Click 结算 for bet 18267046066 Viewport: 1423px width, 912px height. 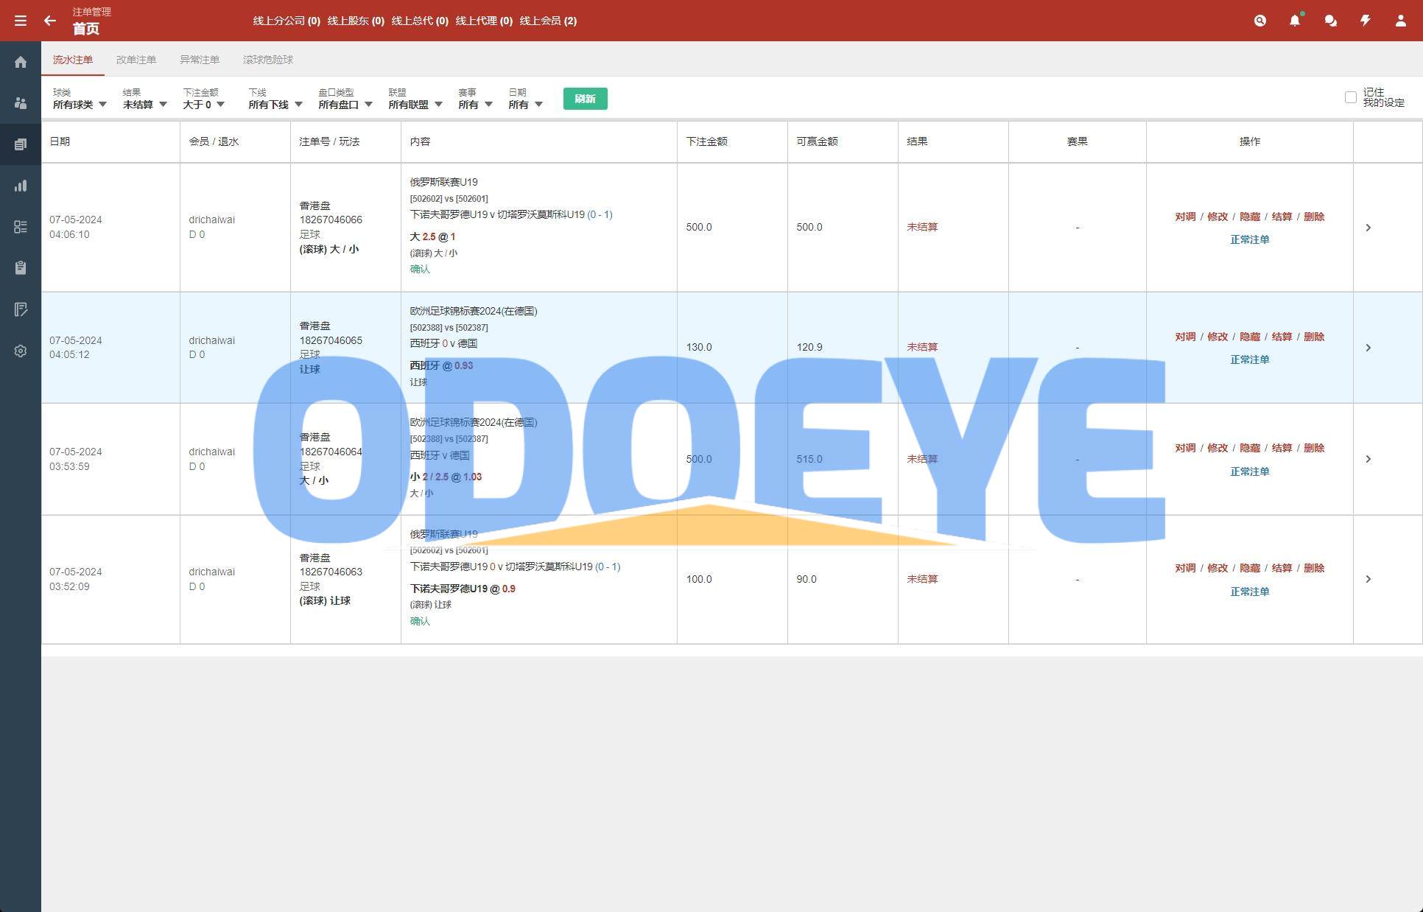click(1282, 217)
